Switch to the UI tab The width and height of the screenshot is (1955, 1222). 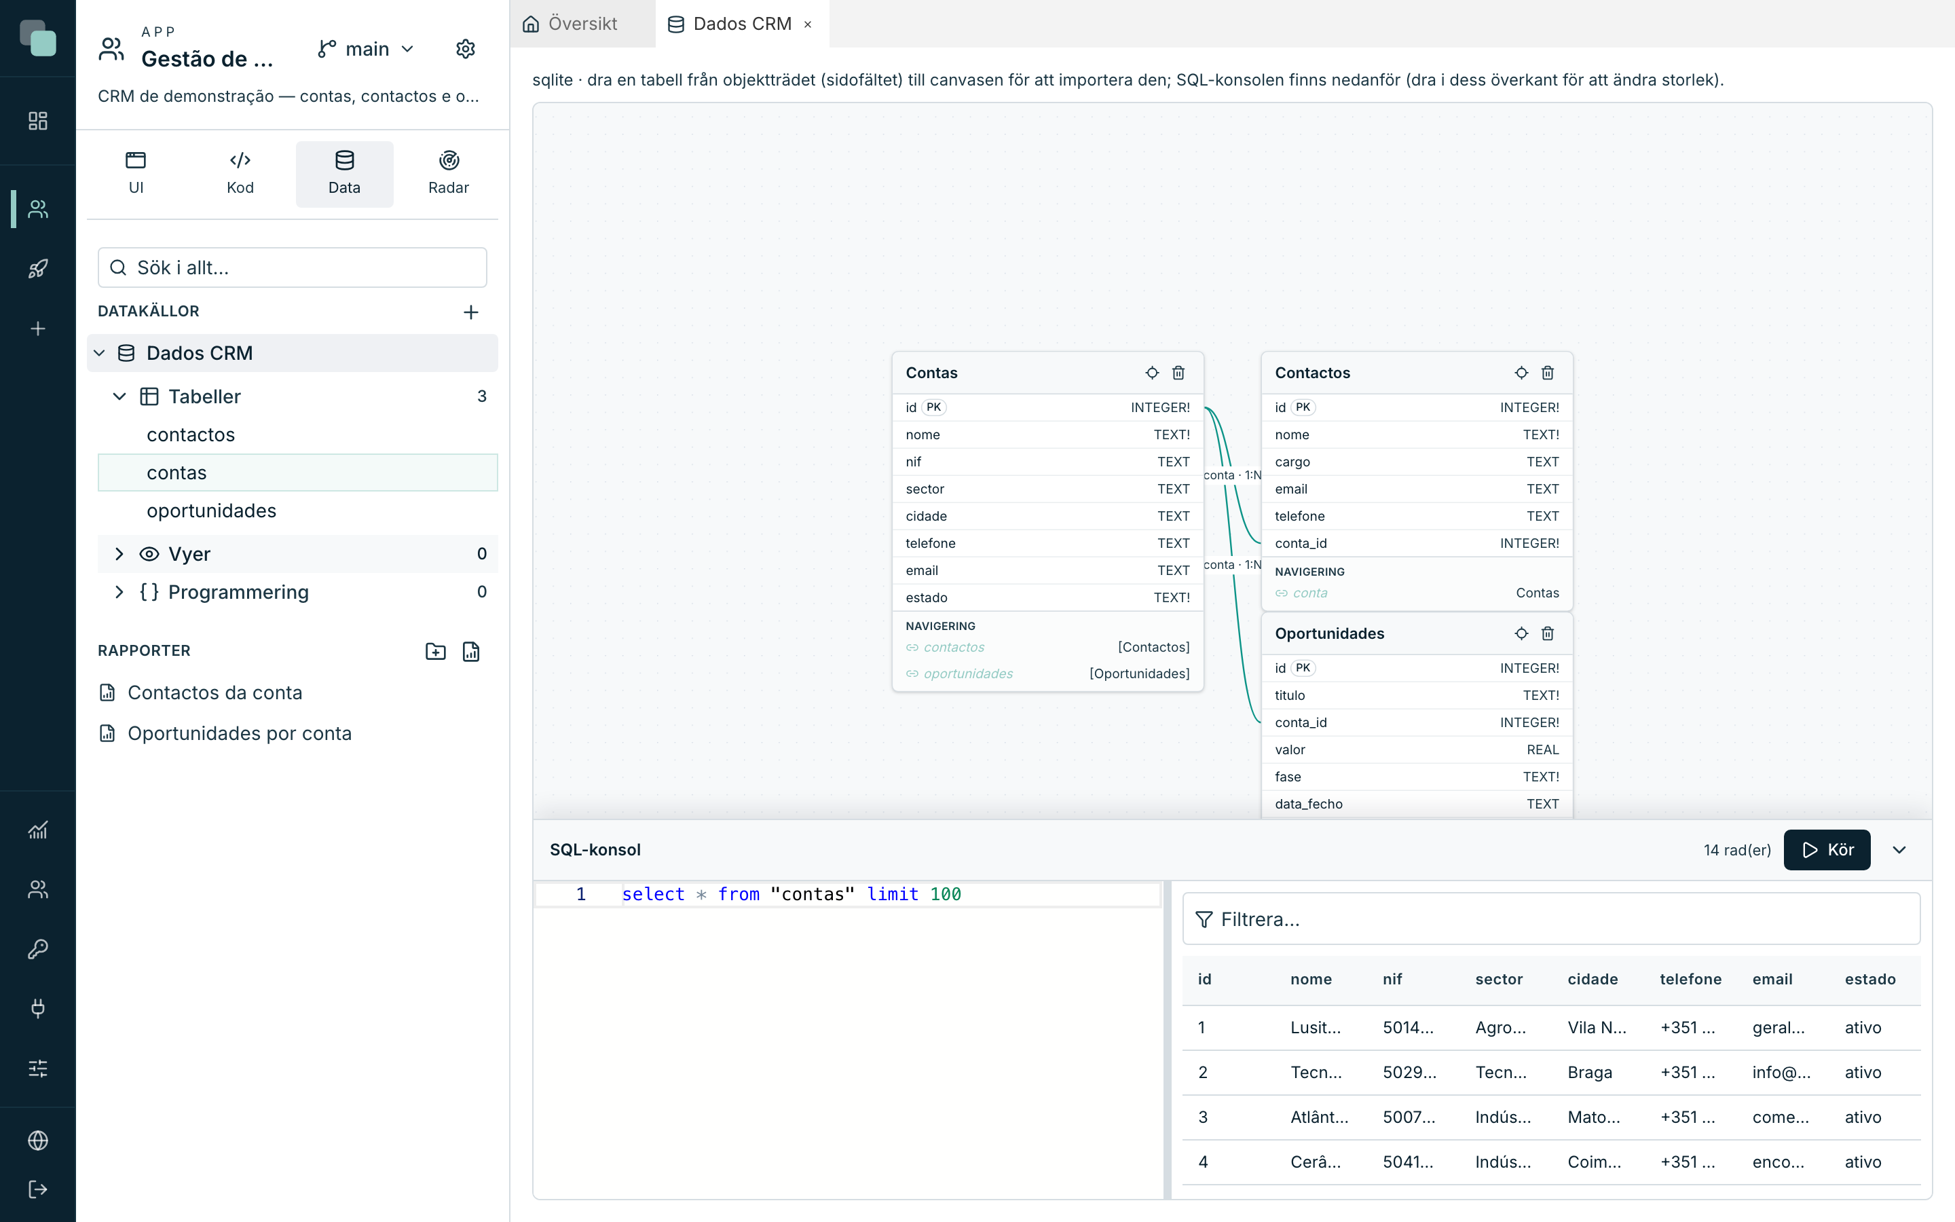point(136,174)
